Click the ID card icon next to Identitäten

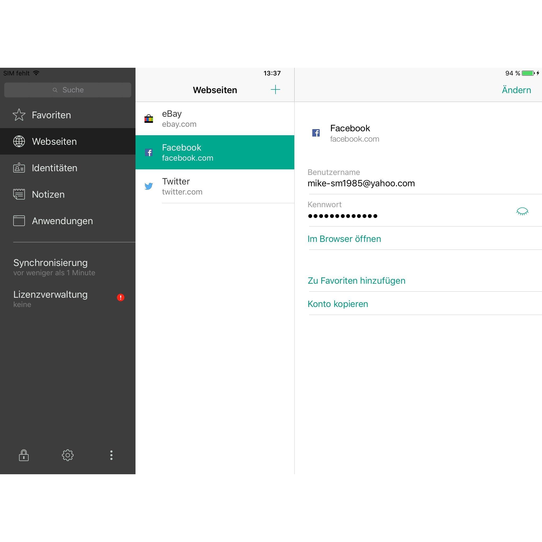click(x=19, y=168)
